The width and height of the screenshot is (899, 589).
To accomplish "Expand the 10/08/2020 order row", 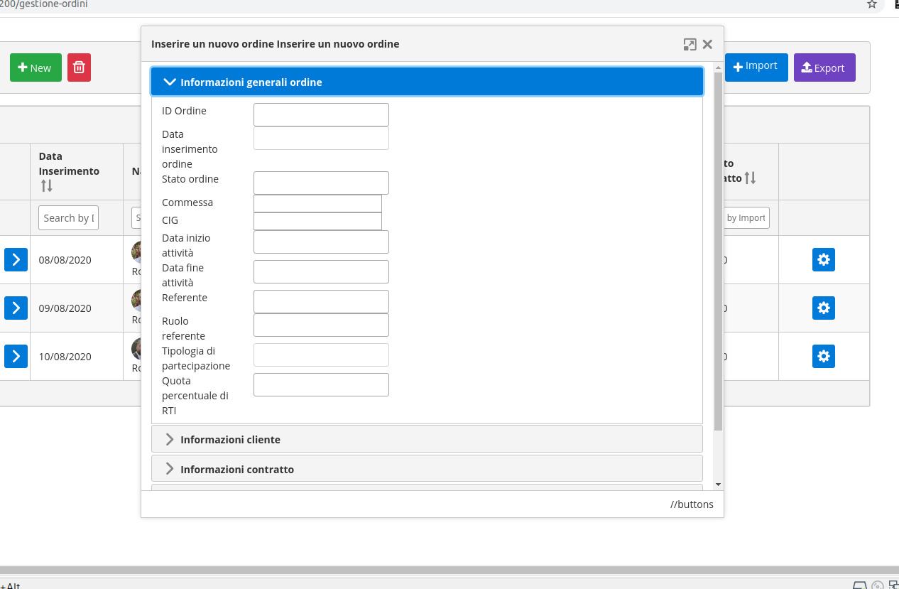I will tap(16, 356).
